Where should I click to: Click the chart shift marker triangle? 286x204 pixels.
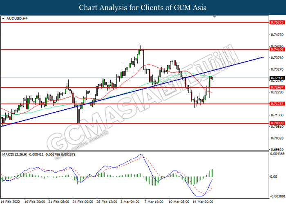[x=214, y=17]
